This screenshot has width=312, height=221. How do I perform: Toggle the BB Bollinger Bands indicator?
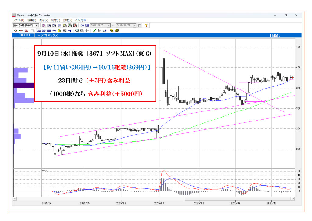(44, 31)
